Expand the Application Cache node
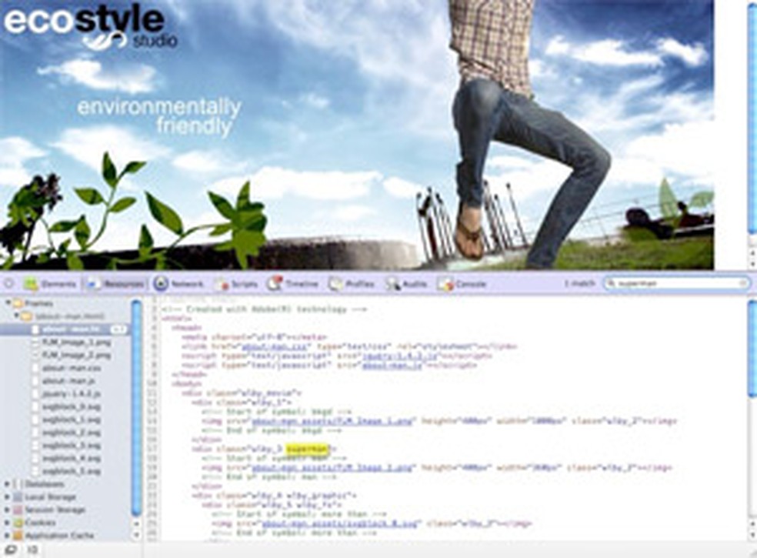Viewport: 757px width, 558px height. point(7,535)
